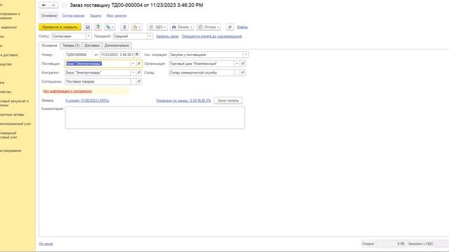Click the Закрыть заказ link

pos(167,36)
